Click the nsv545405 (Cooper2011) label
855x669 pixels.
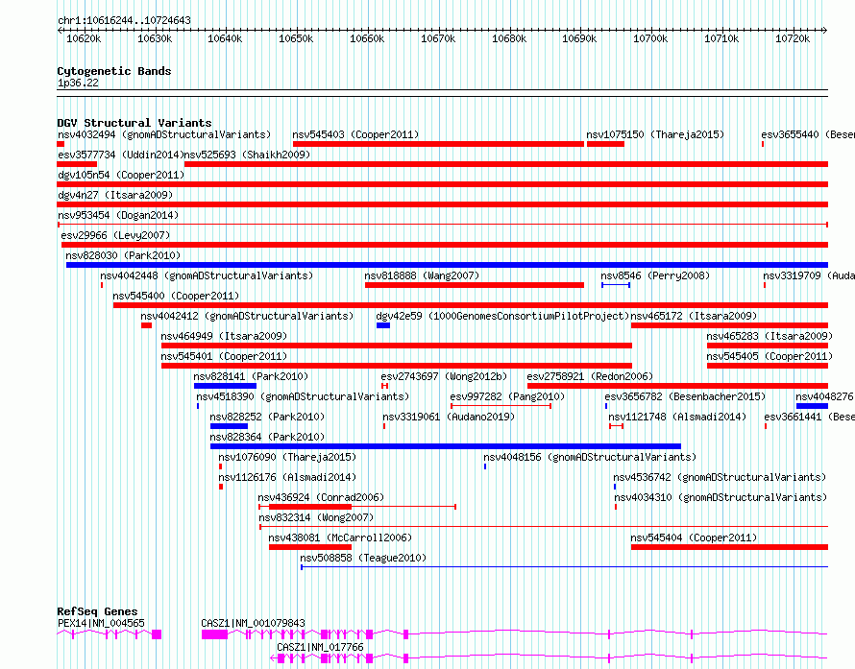tap(769, 356)
